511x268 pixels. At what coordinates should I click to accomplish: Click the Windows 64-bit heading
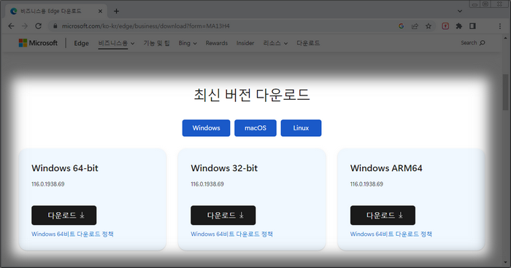click(64, 168)
